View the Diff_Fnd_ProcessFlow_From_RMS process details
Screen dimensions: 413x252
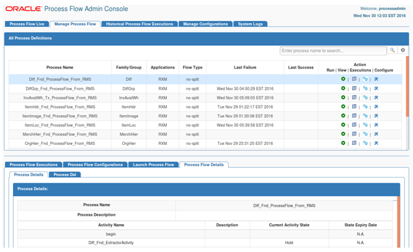tap(354, 79)
